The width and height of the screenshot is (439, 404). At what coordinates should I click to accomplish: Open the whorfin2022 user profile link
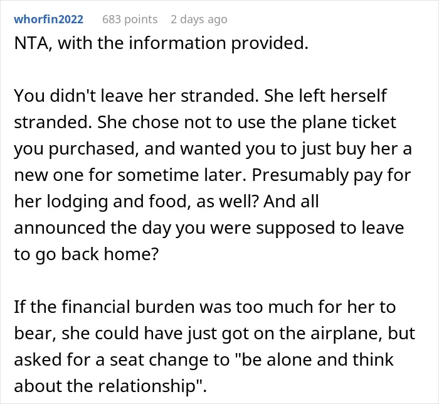pos(49,19)
